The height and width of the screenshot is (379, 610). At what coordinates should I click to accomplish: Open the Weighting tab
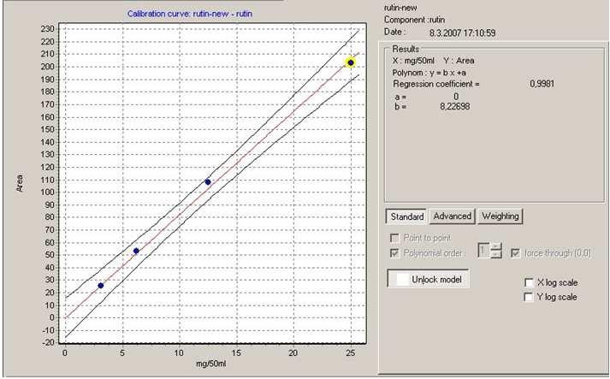tap(500, 216)
